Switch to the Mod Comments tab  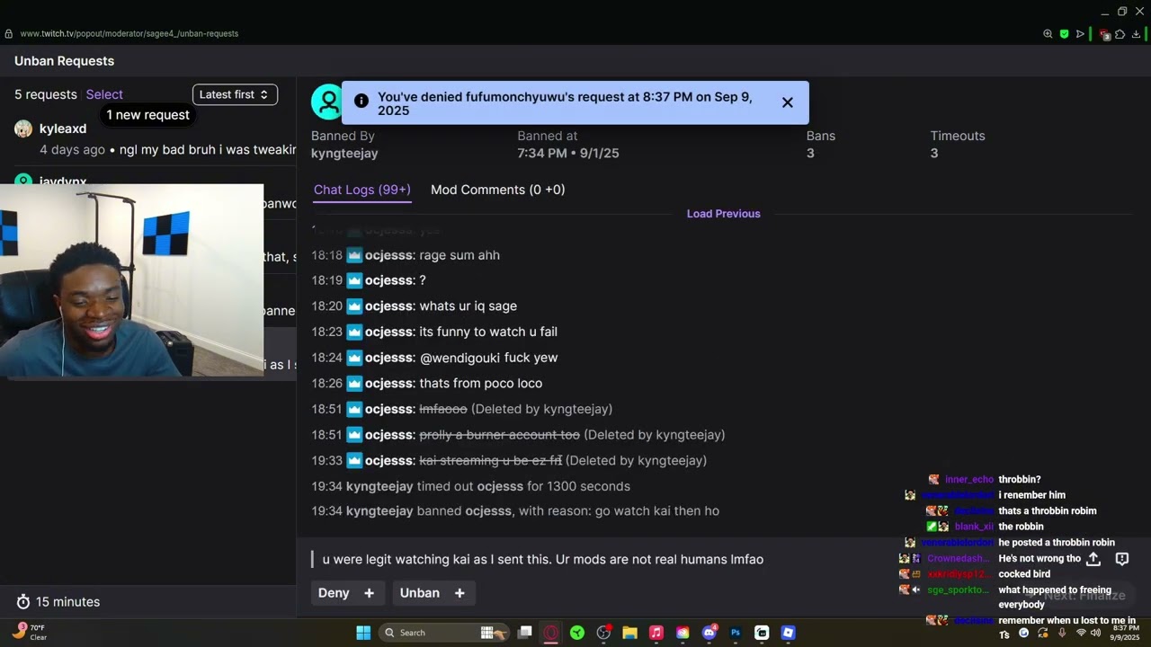click(498, 190)
